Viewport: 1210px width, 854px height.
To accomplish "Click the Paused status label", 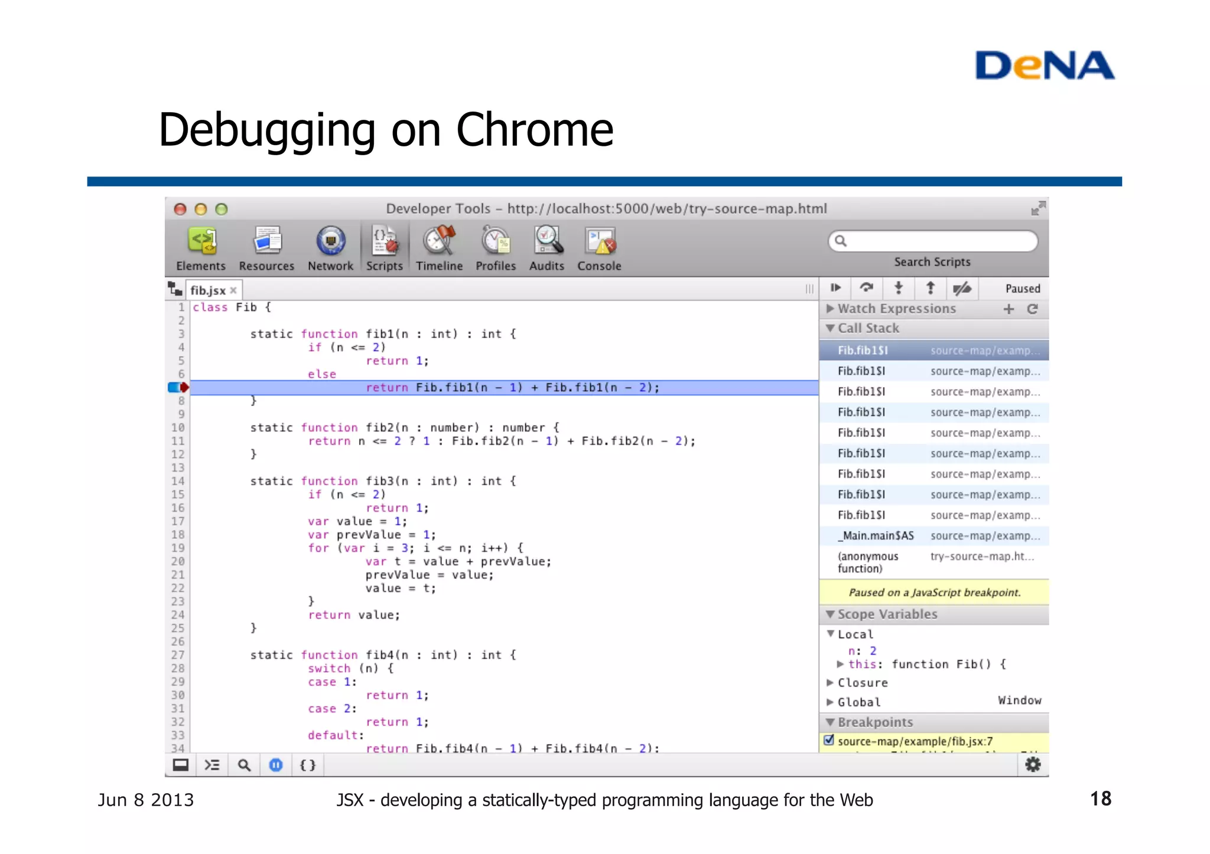I will [1023, 289].
